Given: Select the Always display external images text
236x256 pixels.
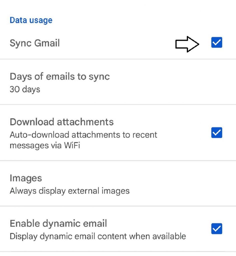Looking at the screenshot, I should [x=69, y=191].
